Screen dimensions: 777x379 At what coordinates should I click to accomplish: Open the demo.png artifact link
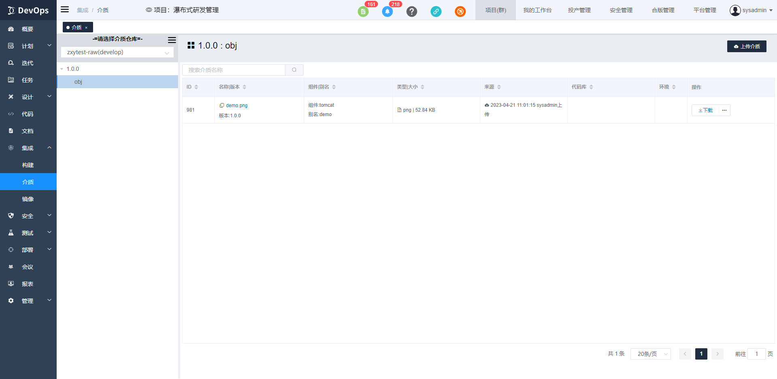pyautogui.click(x=237, y=106)
